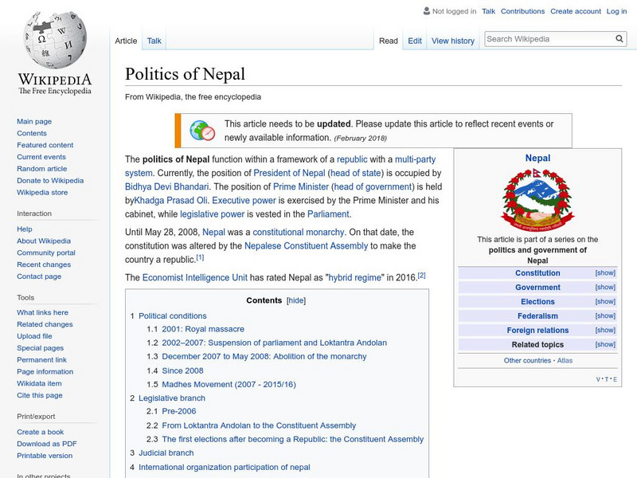Image resolution: width=637 pixels, height=478 pixels.
Task: Open Donate to Wikipedia
Action: [x=50, y=181]
